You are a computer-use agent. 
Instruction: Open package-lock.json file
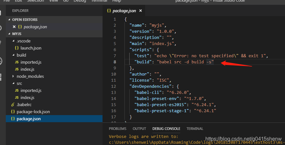(x=33, y=112)
